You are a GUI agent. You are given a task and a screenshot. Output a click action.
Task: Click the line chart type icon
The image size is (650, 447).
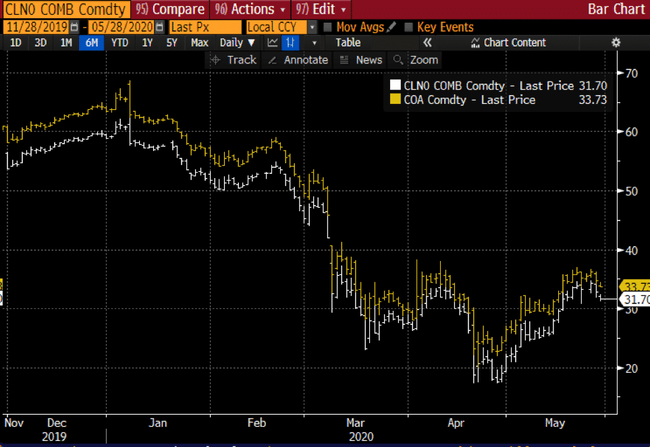[273, 42]
